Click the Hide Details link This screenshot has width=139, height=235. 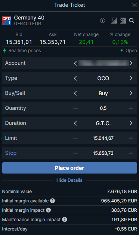69,180
